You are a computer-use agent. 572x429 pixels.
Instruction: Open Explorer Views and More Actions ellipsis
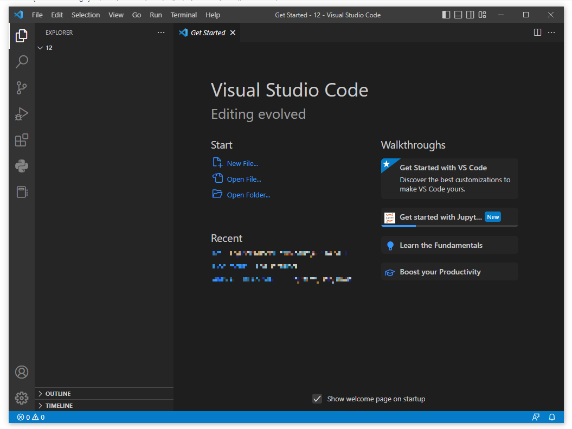click(161, 33)
